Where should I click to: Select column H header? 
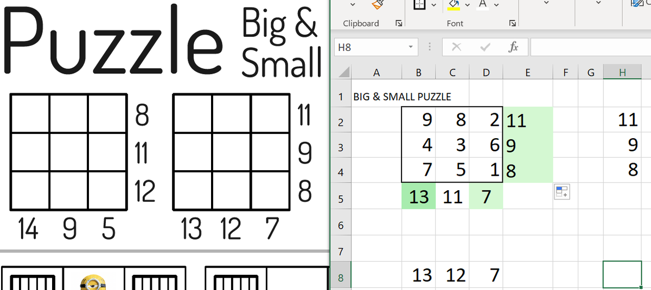pyautogui.click(x=622, y=72)
